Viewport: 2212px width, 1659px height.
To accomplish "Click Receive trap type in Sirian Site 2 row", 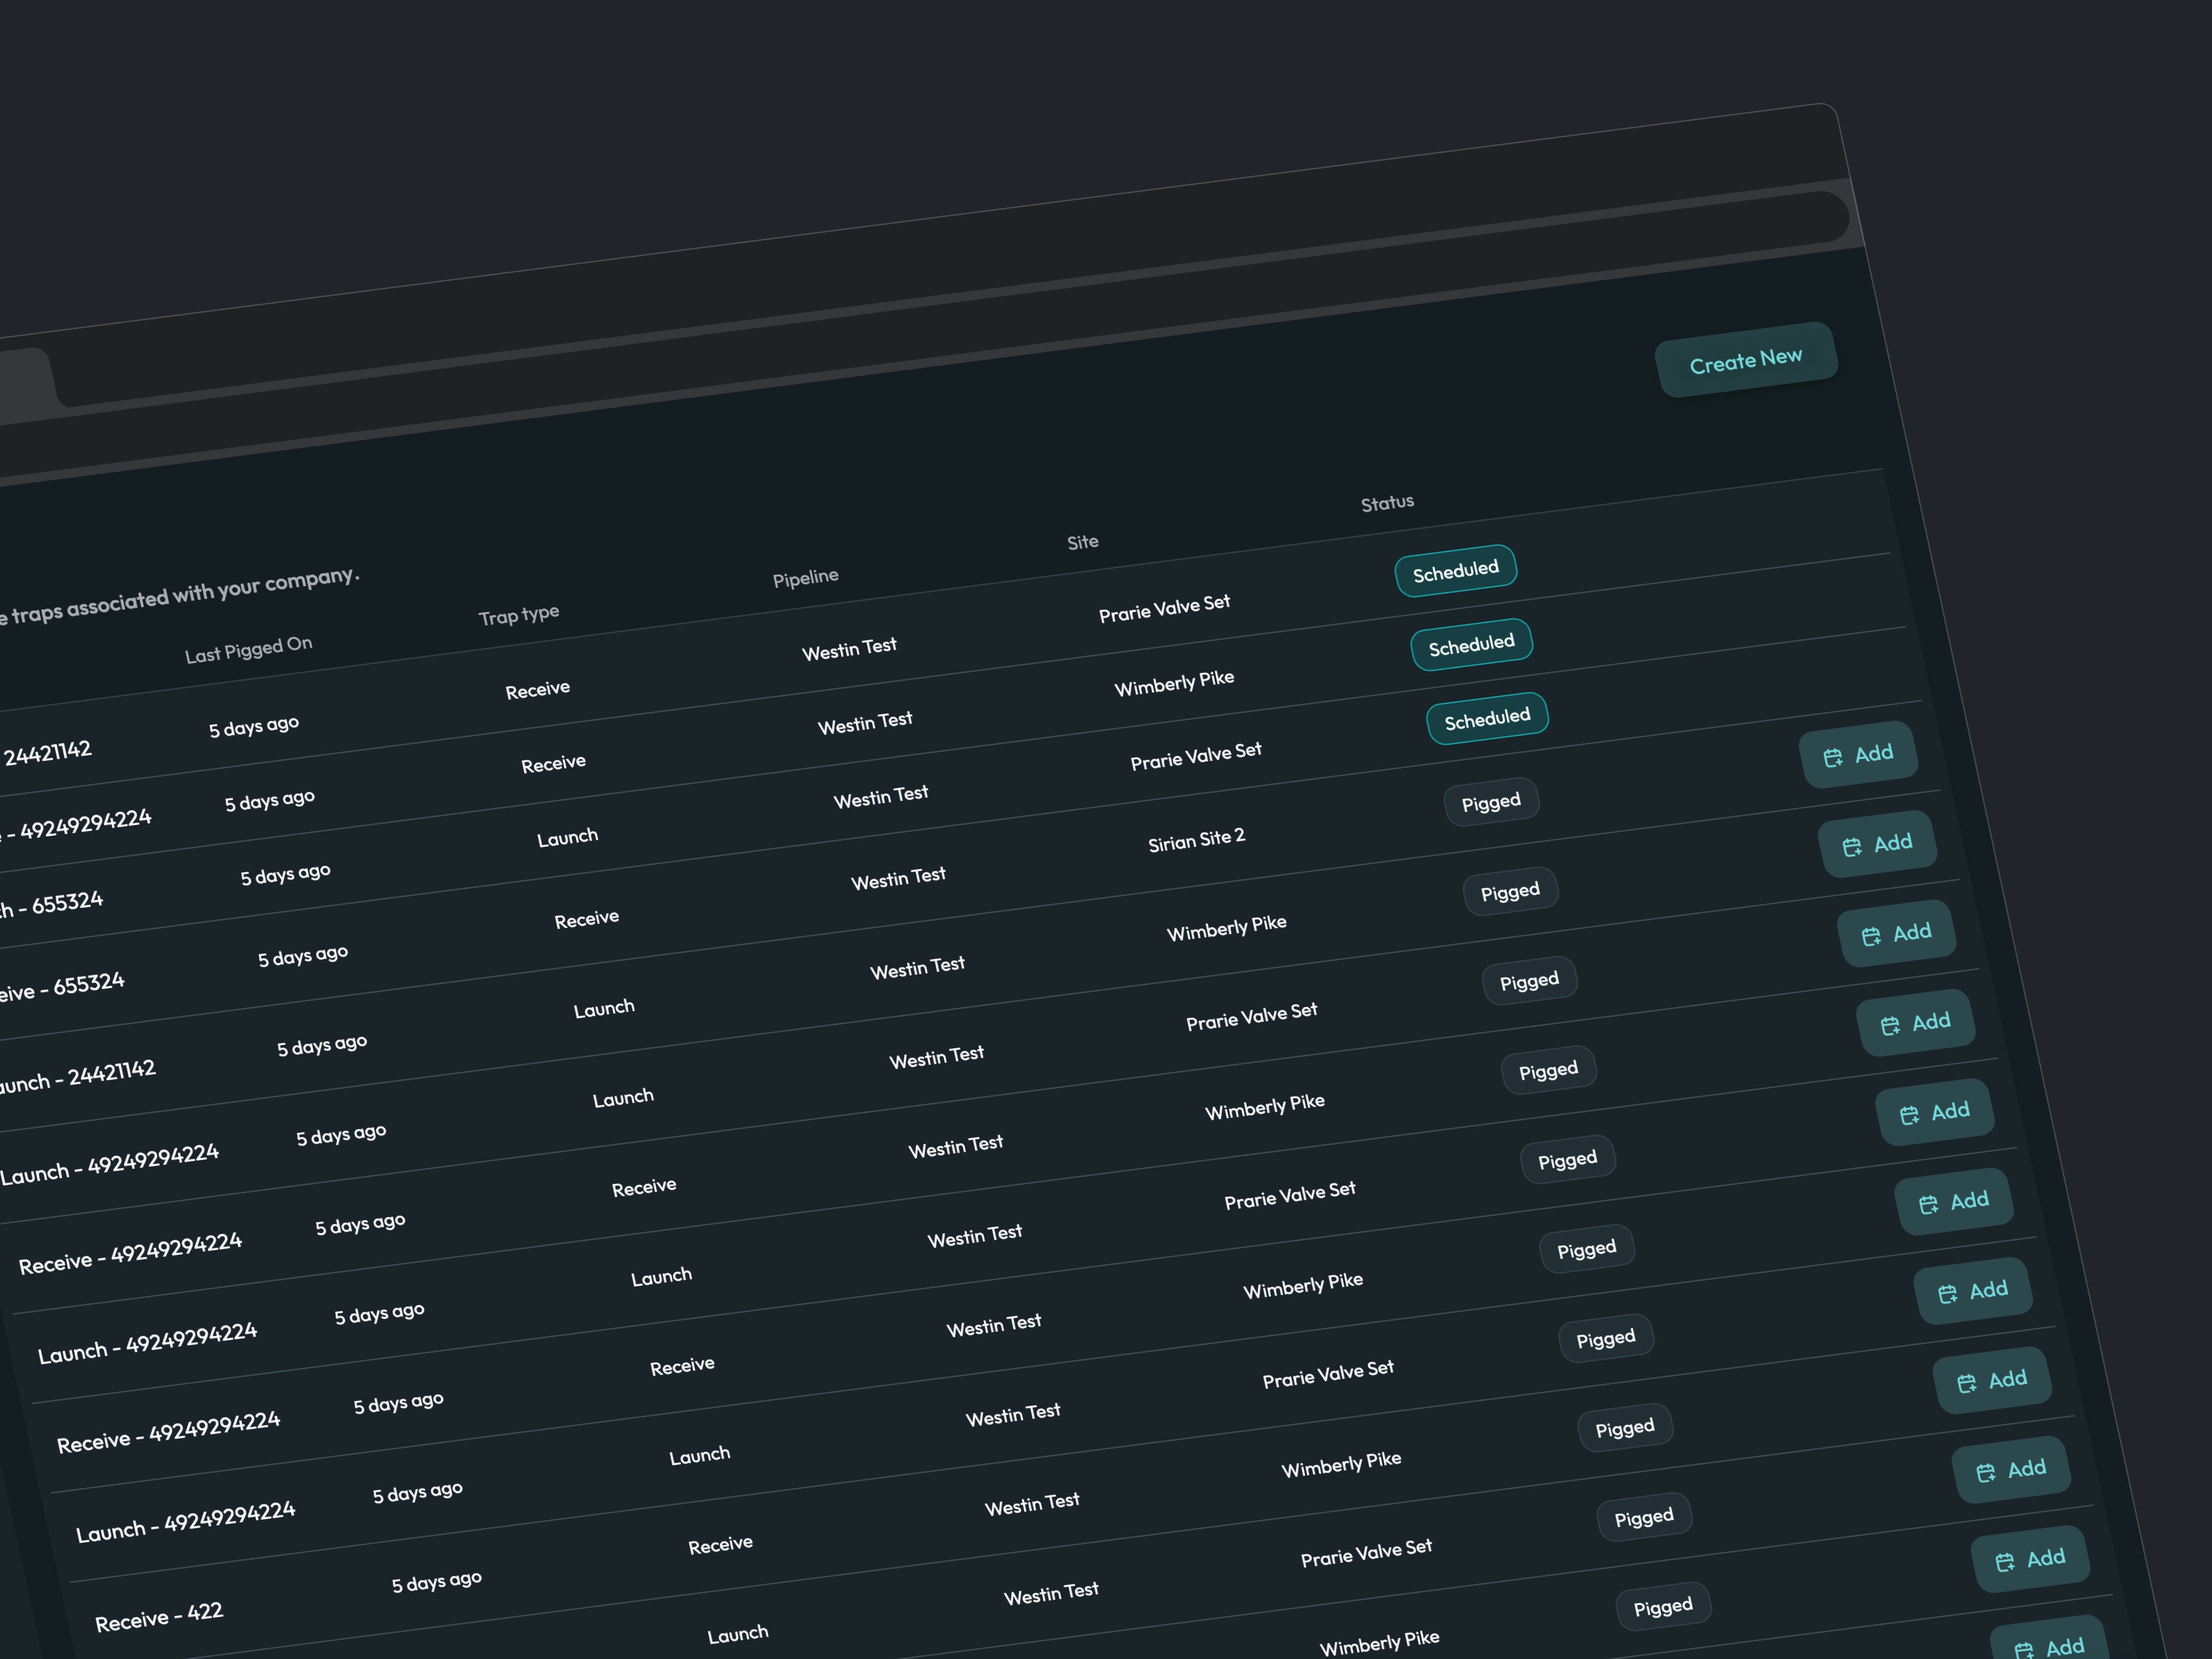I will (587, 918).
